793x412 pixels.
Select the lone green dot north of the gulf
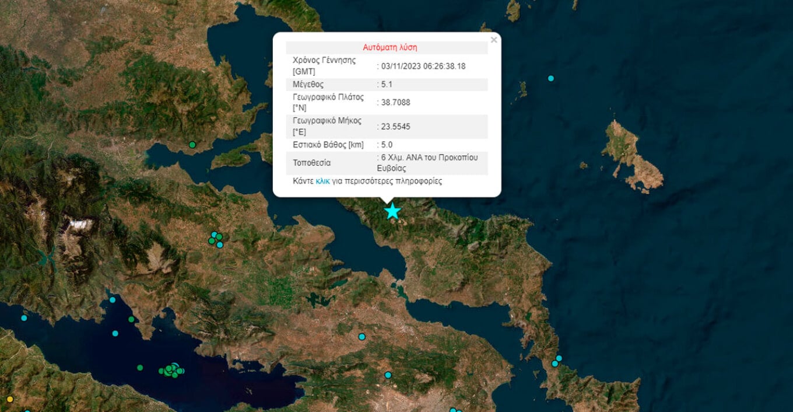(192, 144)
